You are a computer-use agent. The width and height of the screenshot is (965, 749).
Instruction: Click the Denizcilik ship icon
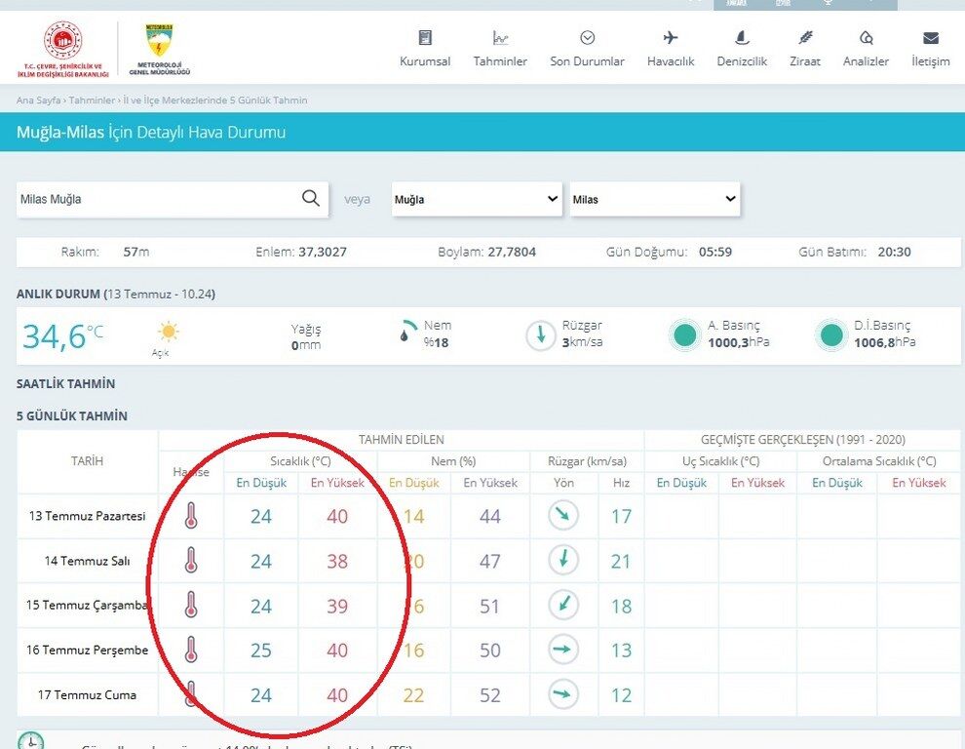pyautogui.click(x=742, y=38)
